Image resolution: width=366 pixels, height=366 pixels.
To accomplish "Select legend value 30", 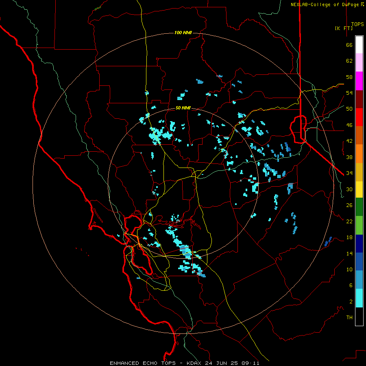I will (349, 189).
